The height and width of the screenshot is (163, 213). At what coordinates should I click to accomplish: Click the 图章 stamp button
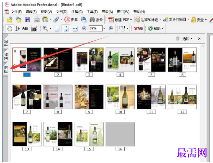point(71,20)
